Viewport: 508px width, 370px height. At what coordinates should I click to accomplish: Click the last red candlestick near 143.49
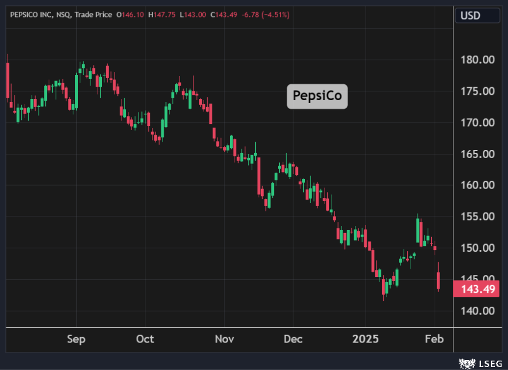(438, 280)
